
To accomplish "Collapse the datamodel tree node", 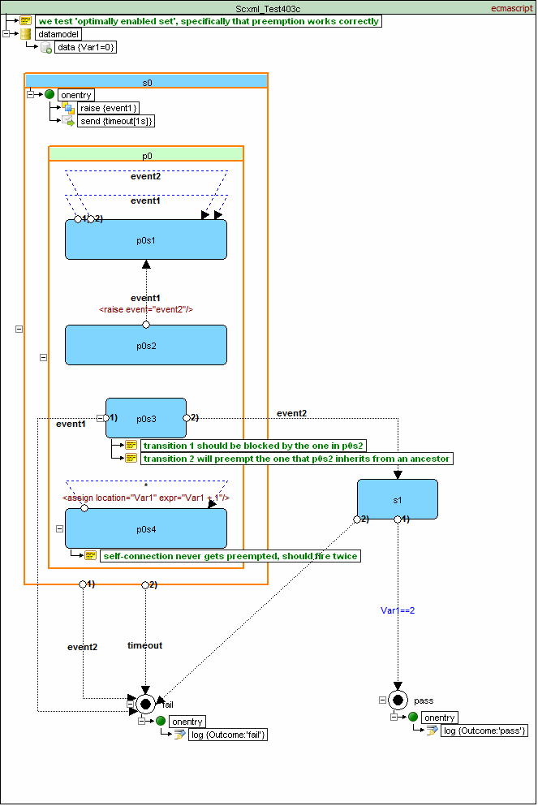I will pyautogui.click(x=6, y=34).
